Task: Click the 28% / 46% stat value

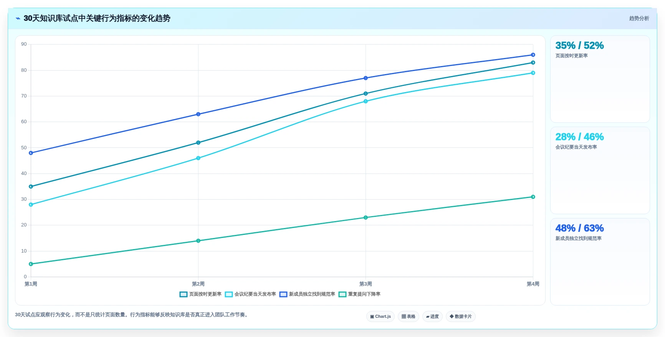Action: [579, 137]
